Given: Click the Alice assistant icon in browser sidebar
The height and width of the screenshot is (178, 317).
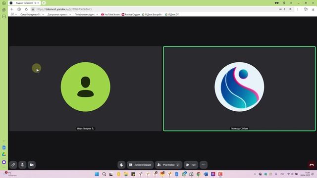Looking at the screenshot, I should (4, 162).
